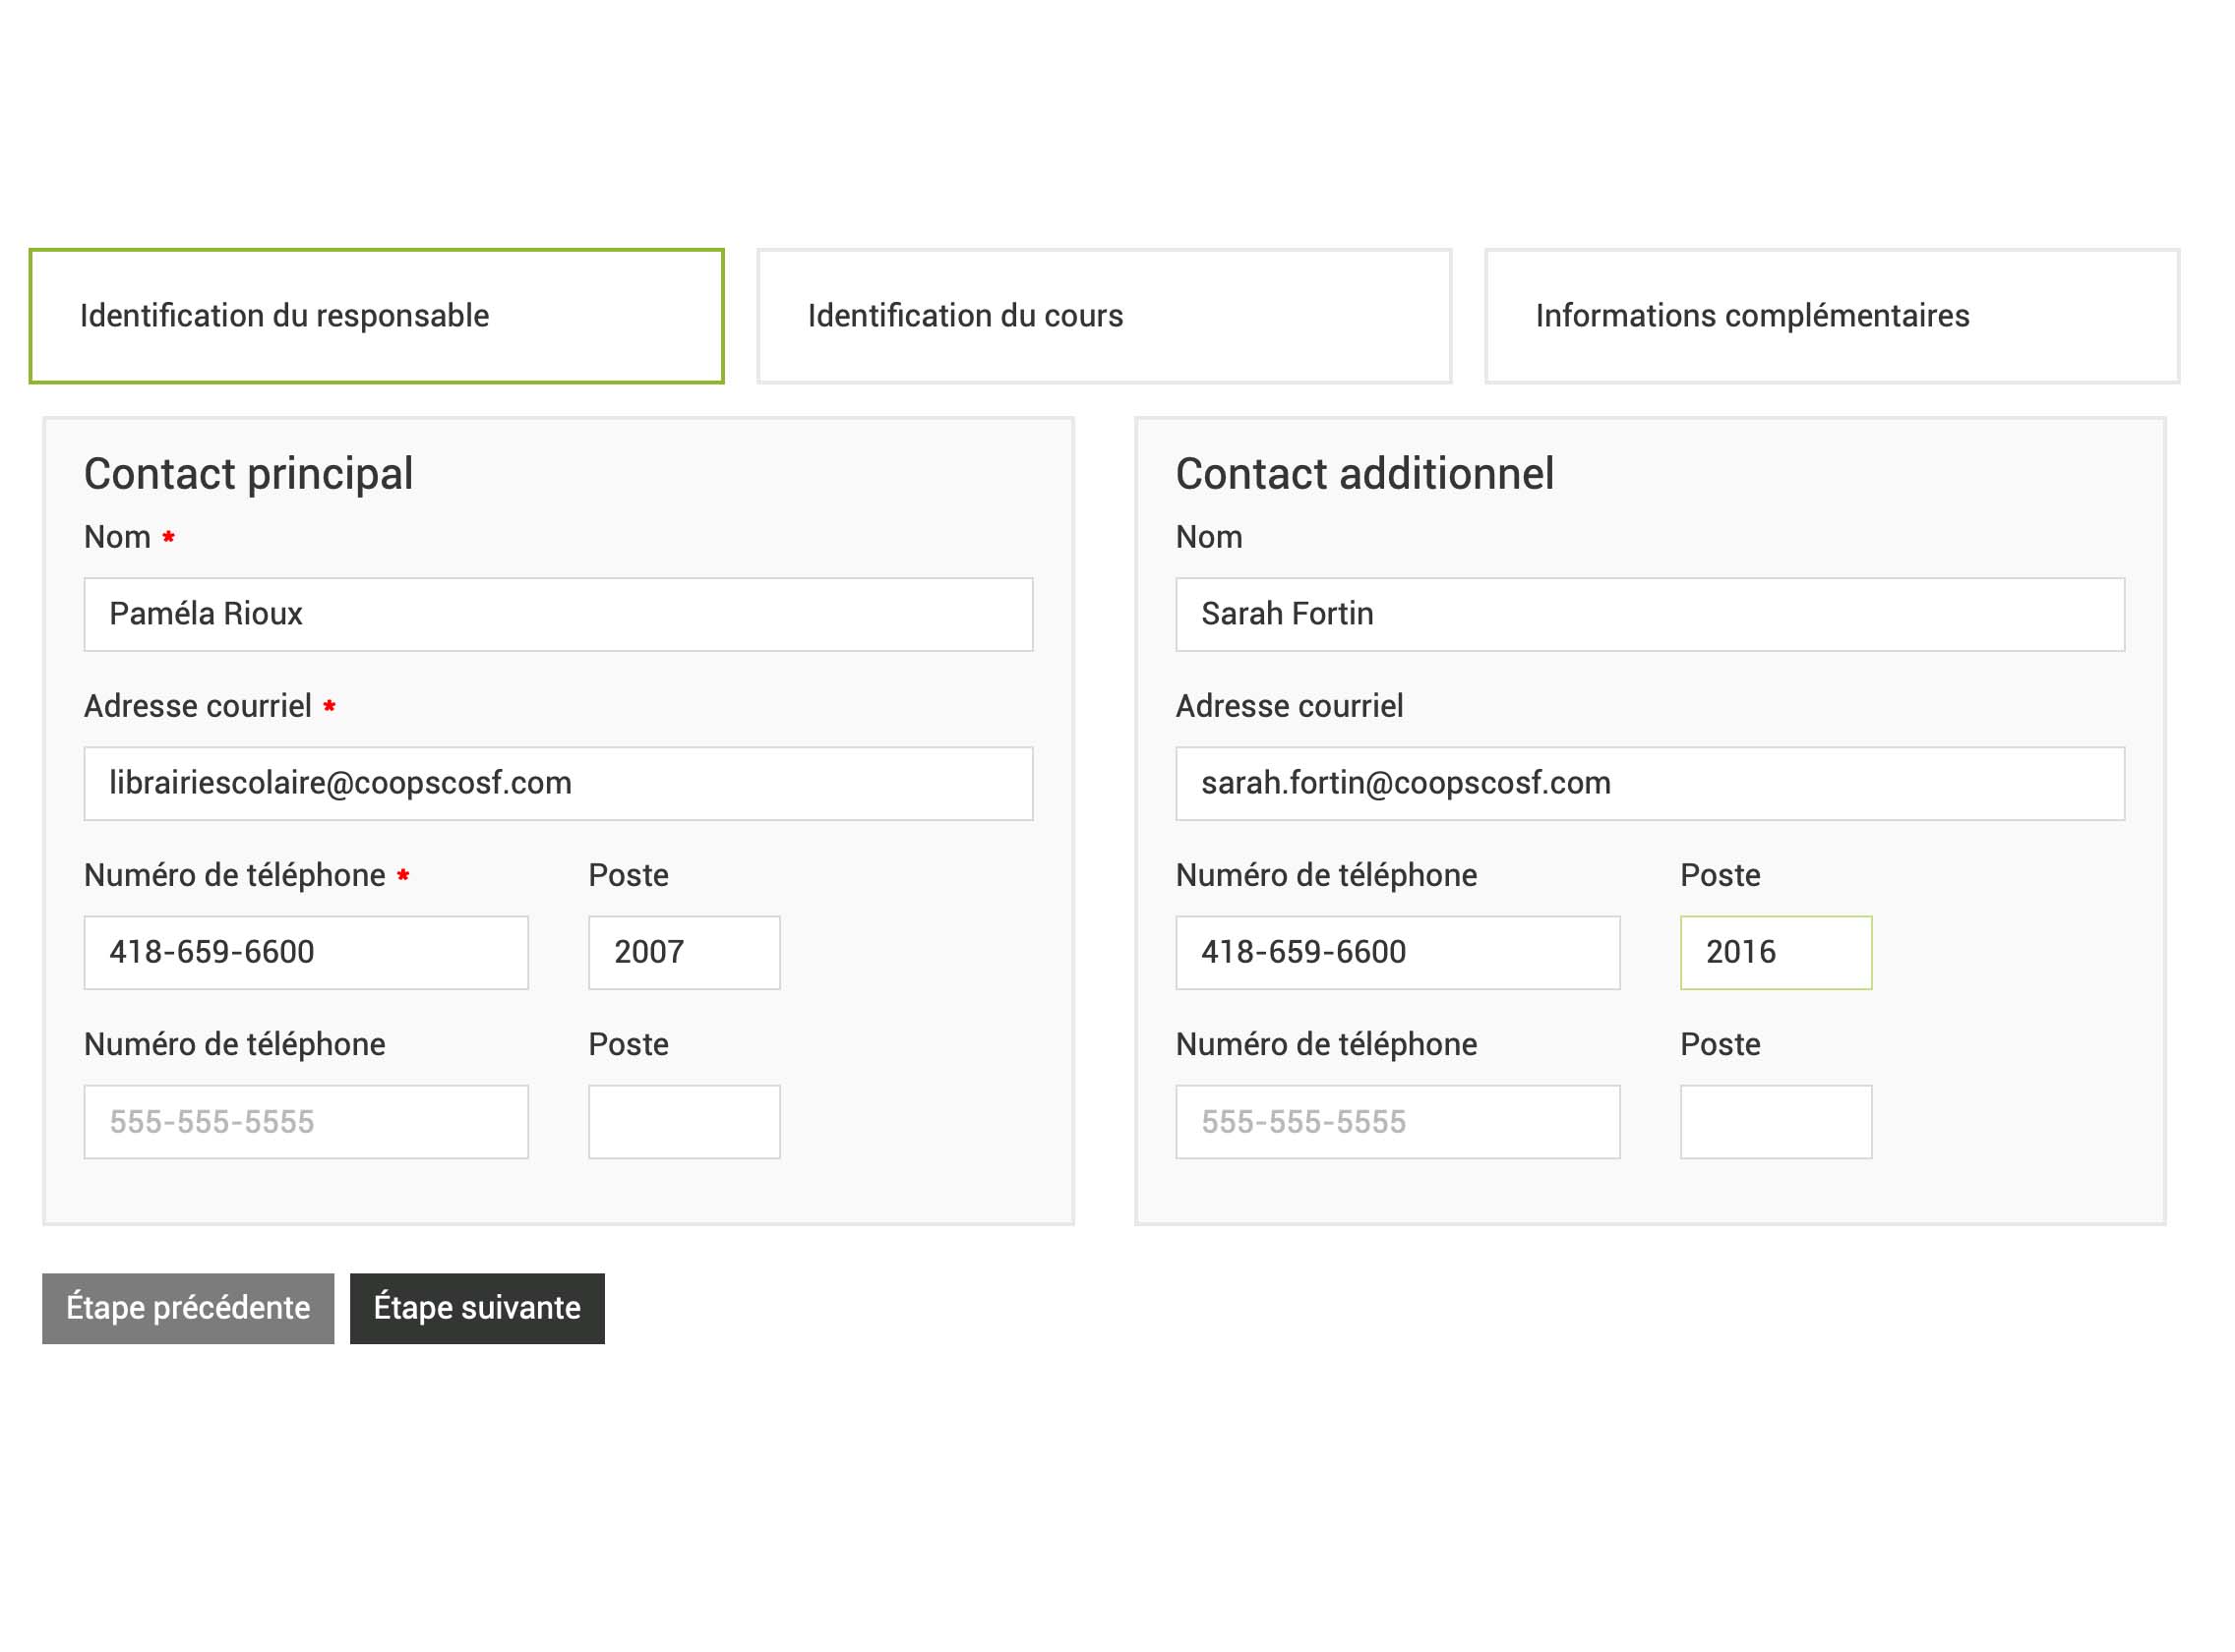Click Contact principal second empty telephone field
The image size is (2235, 1652).
click(x=306, y=1122)
